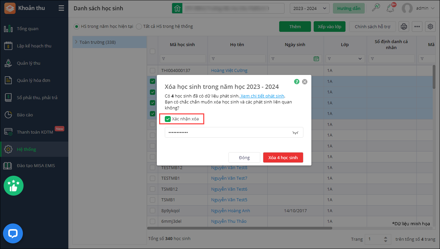
Task: Click the admin avatar icon
Action: [407, 8]
